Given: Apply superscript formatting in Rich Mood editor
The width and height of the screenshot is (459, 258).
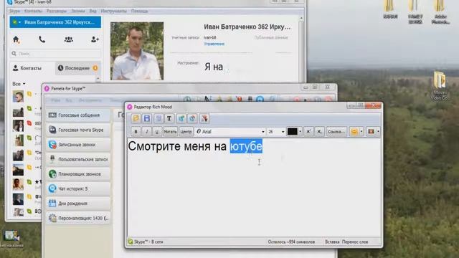Looking at the screenshot, I should [308, 132].
